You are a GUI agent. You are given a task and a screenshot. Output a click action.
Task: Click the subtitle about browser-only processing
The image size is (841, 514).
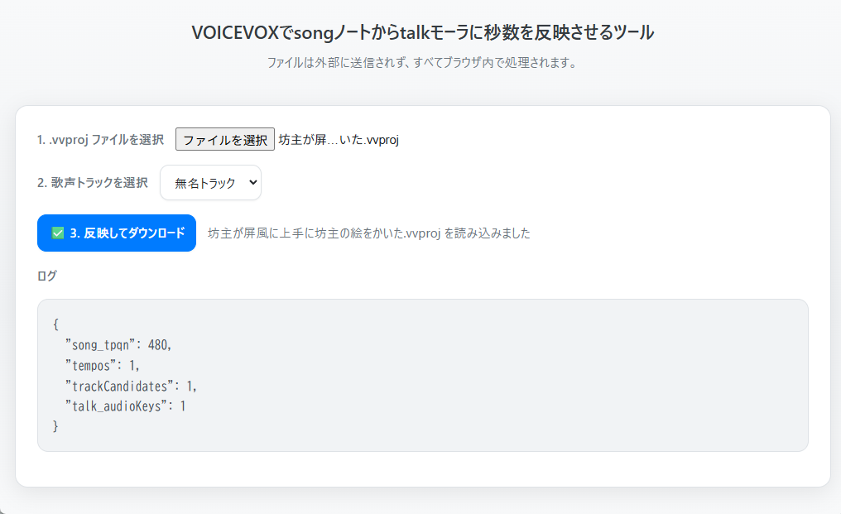coord(423,63)
